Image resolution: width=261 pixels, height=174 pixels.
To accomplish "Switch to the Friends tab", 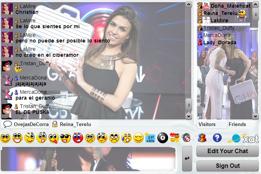I will click(237, 124).
